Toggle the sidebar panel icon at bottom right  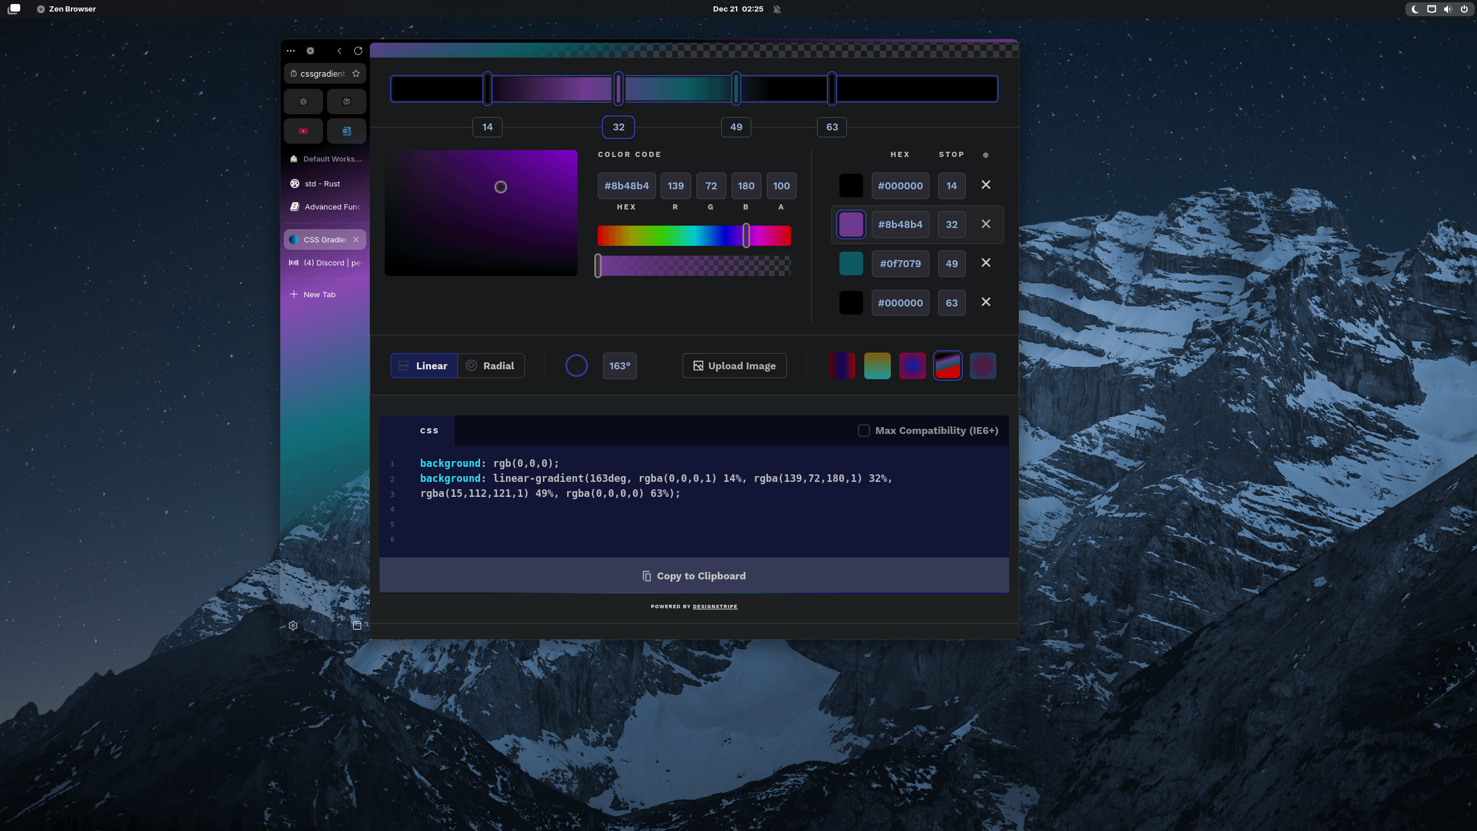coord(357,625)
